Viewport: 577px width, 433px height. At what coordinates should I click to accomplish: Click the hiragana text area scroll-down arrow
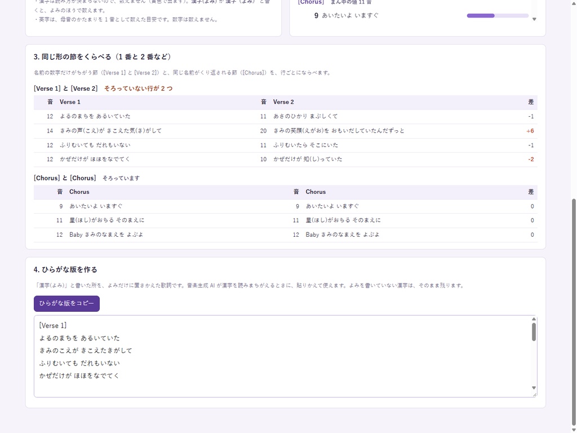(534, 388)
